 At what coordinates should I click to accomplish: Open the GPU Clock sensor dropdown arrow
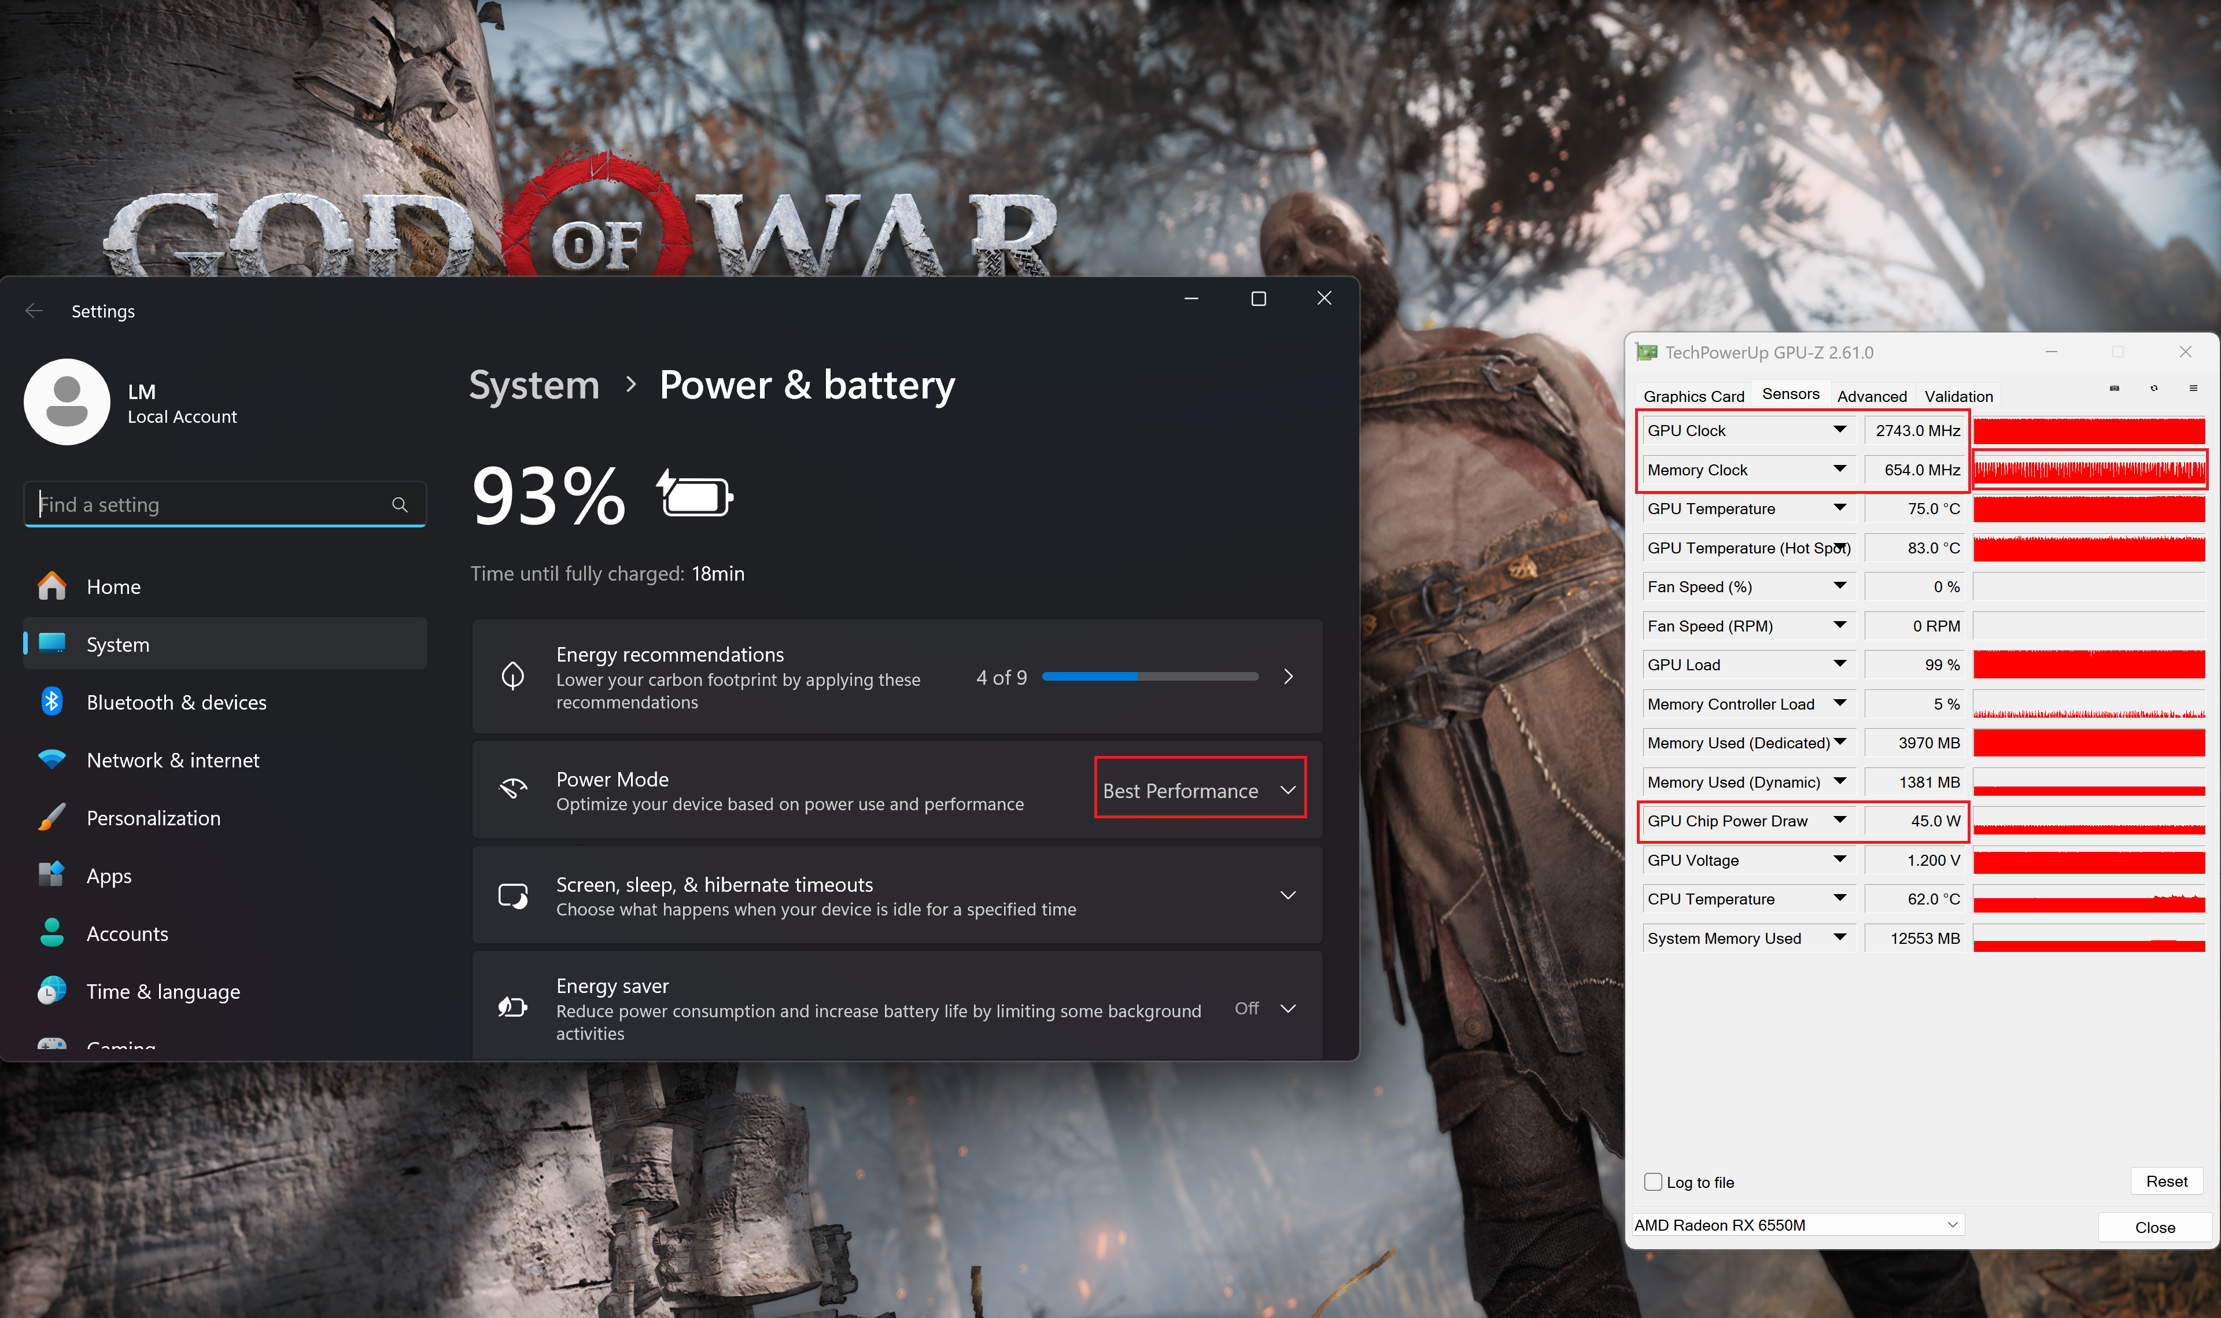click(1839, 430)
